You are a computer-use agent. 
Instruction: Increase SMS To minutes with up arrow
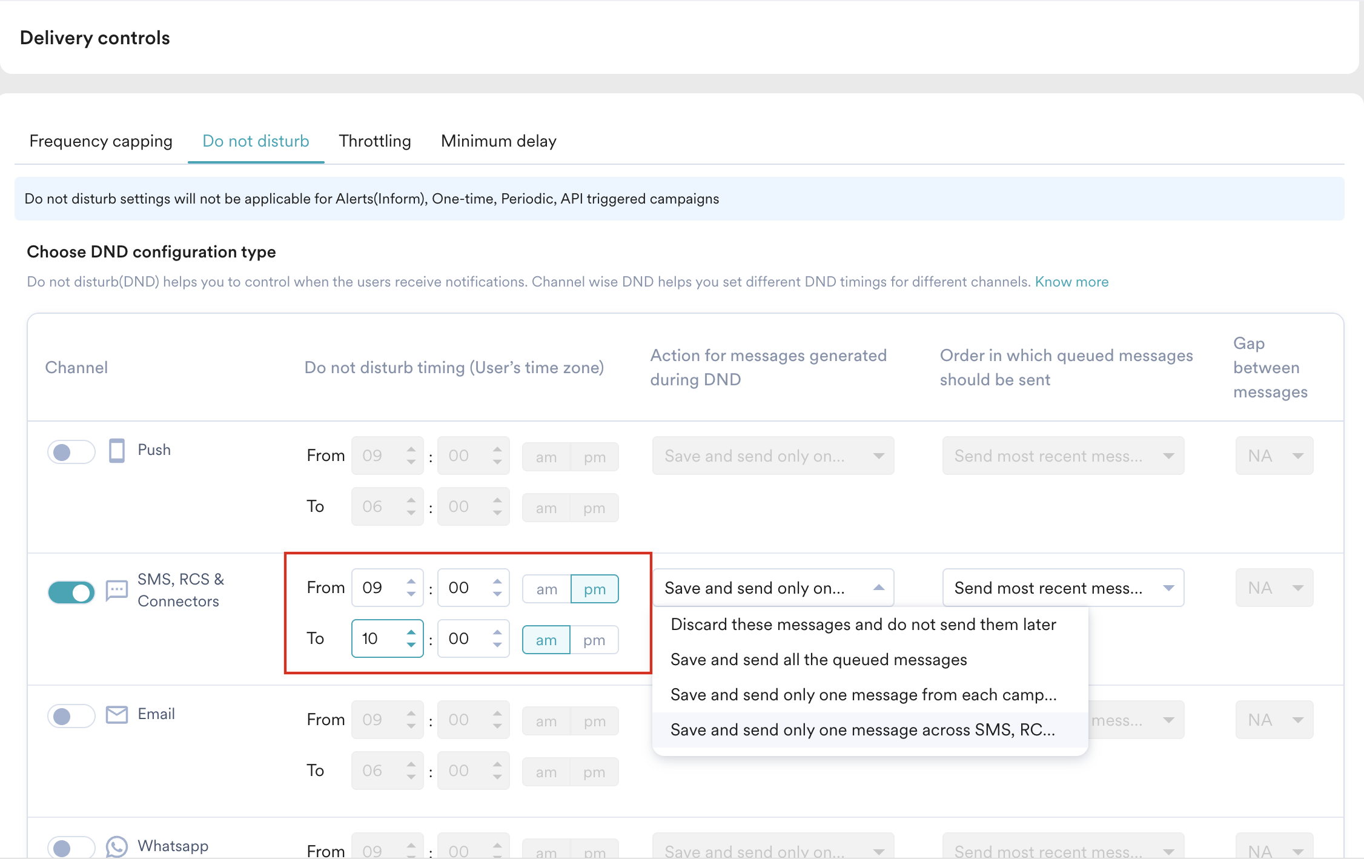pos(497,632)
